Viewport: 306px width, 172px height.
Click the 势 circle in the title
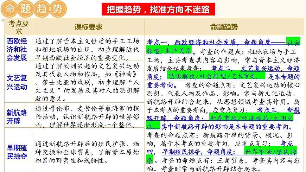tap(58, 9)
